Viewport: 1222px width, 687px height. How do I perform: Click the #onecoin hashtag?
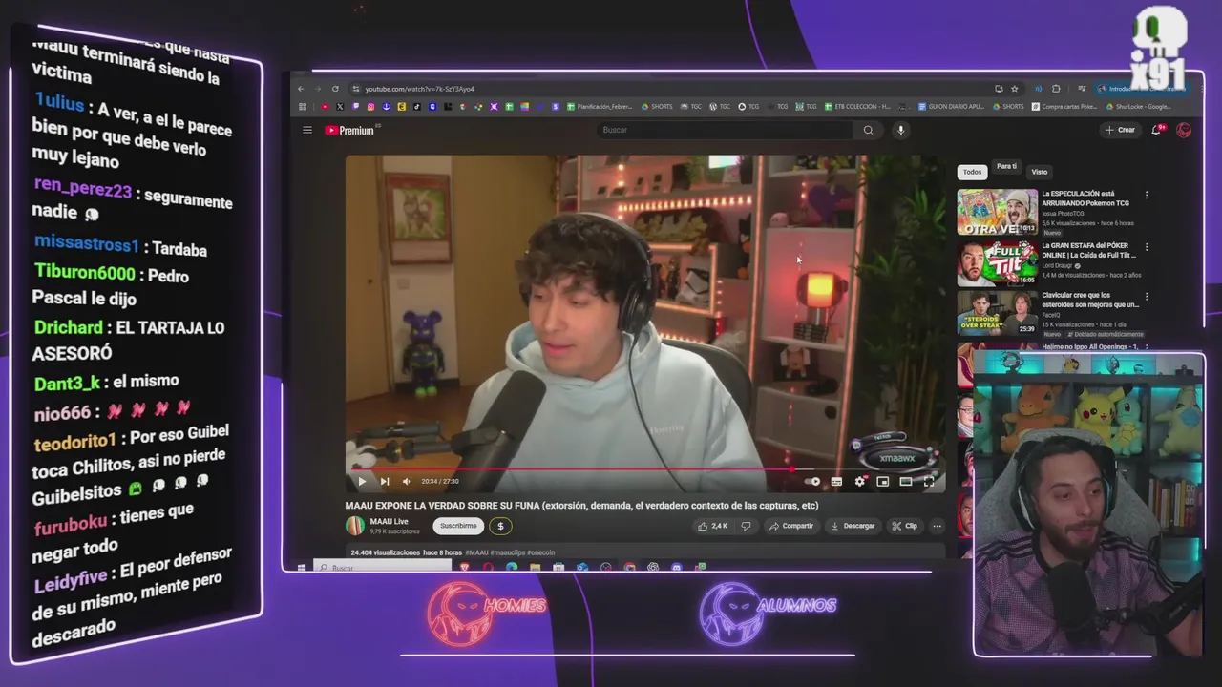click(x=540, y=552)
